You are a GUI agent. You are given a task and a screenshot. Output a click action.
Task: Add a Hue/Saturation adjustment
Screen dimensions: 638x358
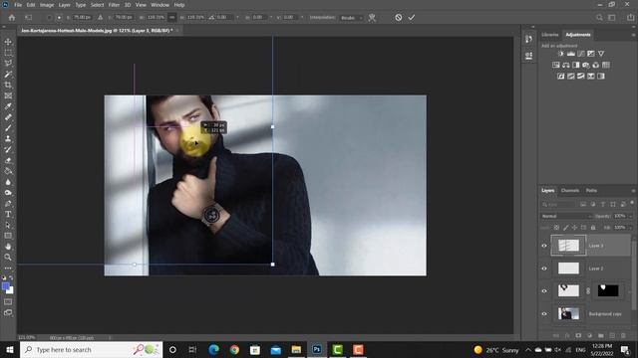(x=556, y=65)
